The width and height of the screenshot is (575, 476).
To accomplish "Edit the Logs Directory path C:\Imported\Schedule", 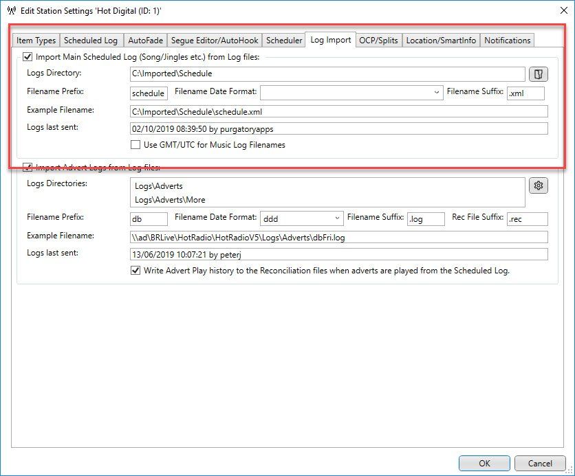I will click(x=327, y=73).
